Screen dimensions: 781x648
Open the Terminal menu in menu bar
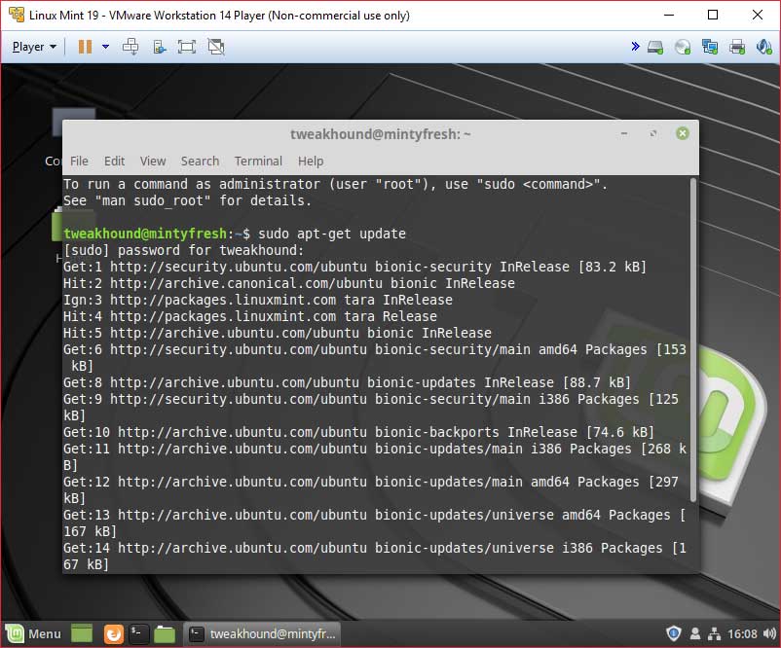(258, 162)
